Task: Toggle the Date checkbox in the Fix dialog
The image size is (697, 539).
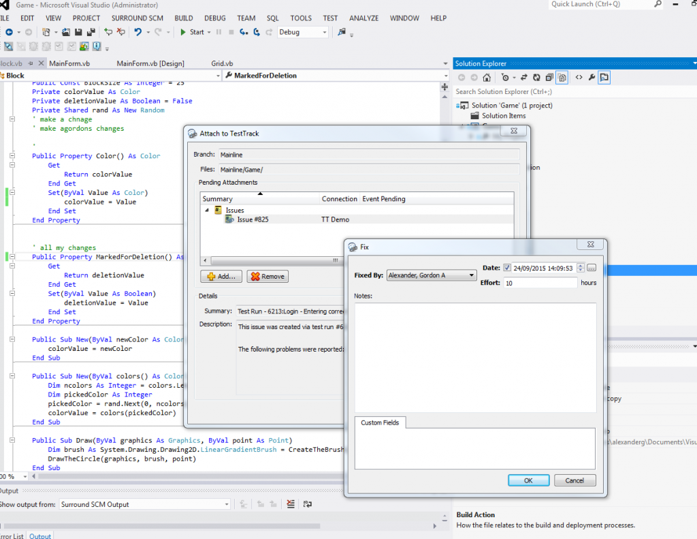Action: (x=506, y=268)
